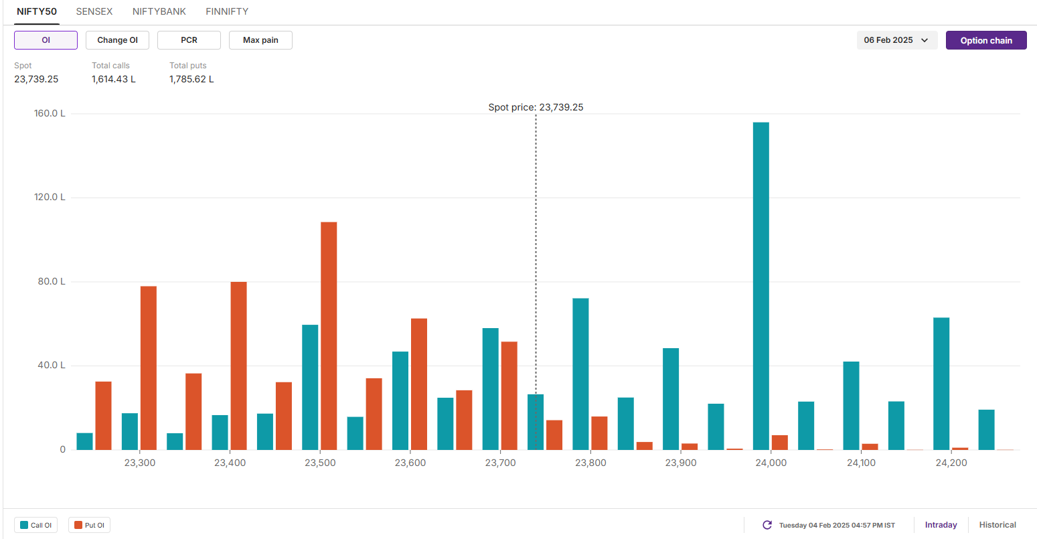Switch to Intraday mode
The height and width of the screenshot is (539, 1037).
pyautogui.click(x=941, y=525)
